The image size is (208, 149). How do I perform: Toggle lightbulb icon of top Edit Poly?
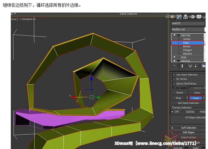[x=174, y=35]
